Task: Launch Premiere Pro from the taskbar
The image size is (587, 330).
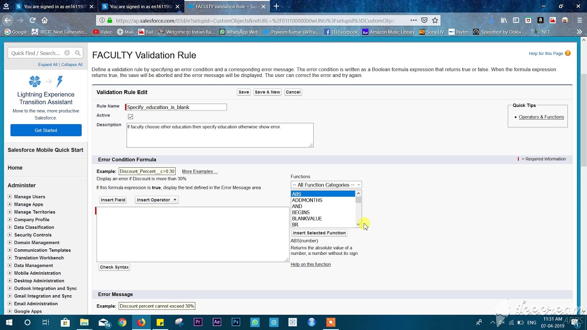Action: click(198, 322)
